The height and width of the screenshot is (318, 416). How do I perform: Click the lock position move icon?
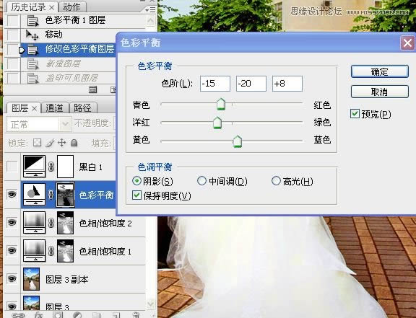[62, 143]
